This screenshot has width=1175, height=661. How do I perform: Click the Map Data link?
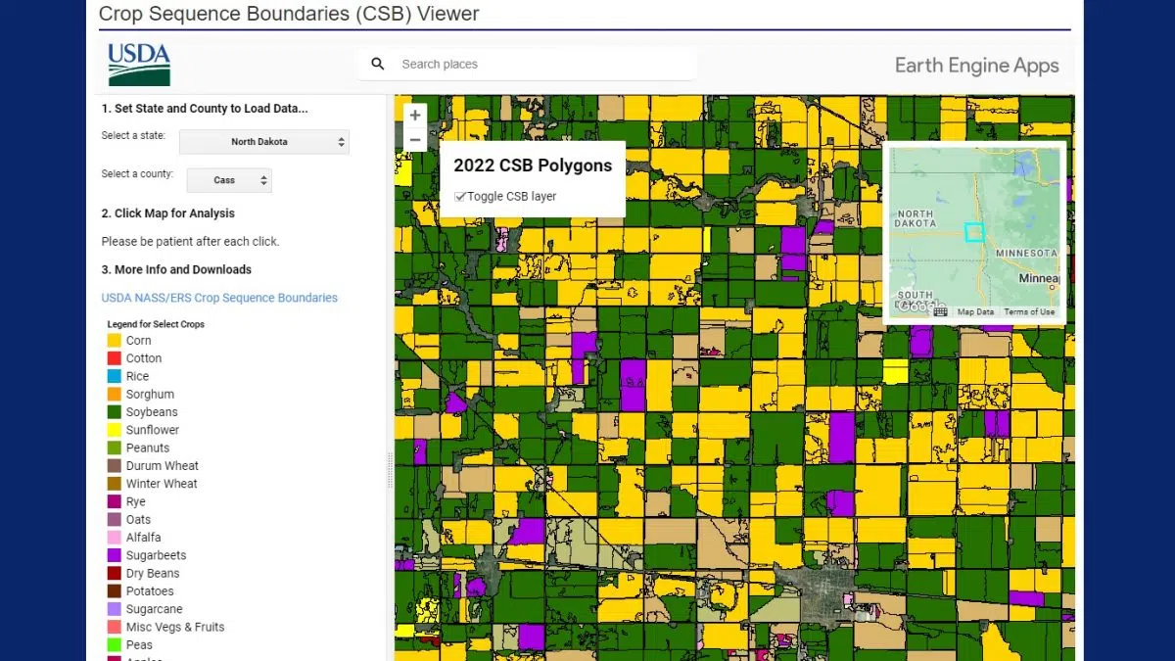pos(976,311)
